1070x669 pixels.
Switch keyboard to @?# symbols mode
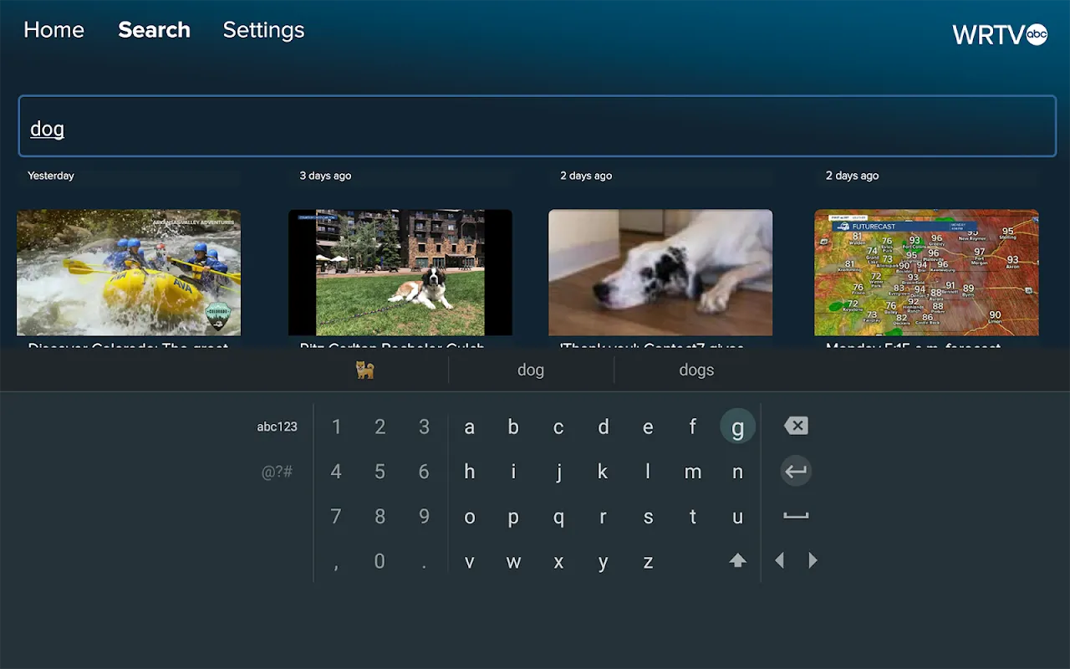coord(277,472)
